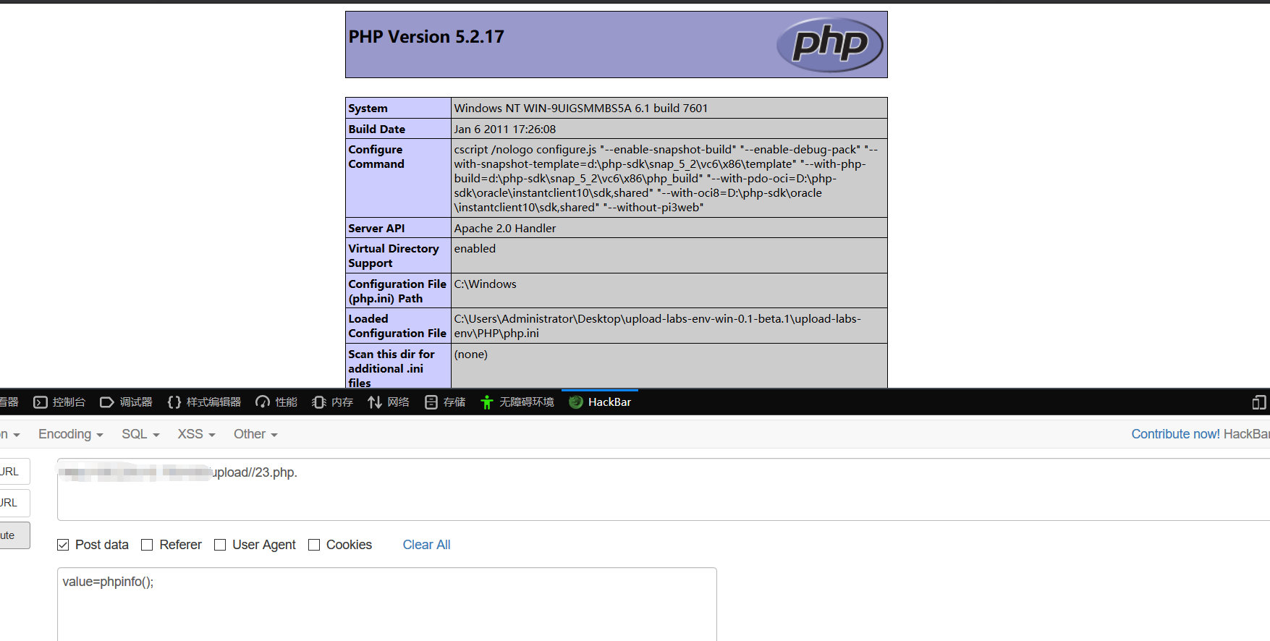Expand the SQL dropdown
This screenshot has width=1270, height=641.
[140, 434]
